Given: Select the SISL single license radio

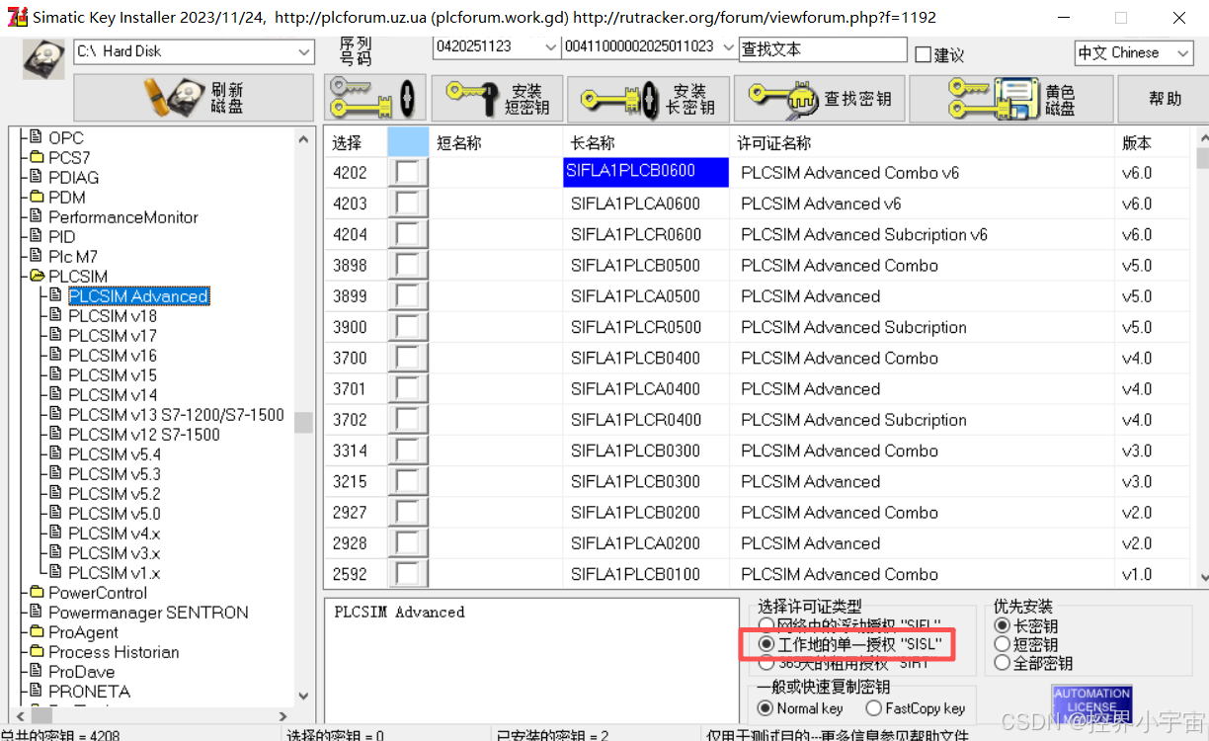Looking at the screenshot, I should coord(766,644).
